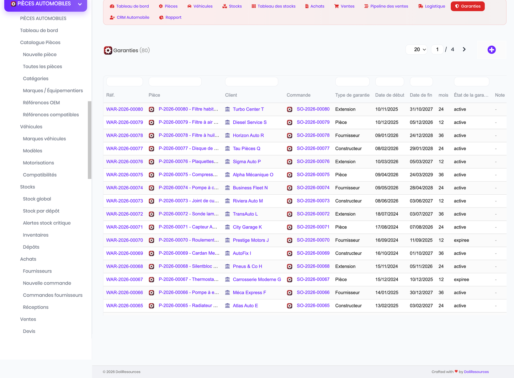Click order icon beside SO-2026-00079
This screenshot has width=514, height=378.
290,123
